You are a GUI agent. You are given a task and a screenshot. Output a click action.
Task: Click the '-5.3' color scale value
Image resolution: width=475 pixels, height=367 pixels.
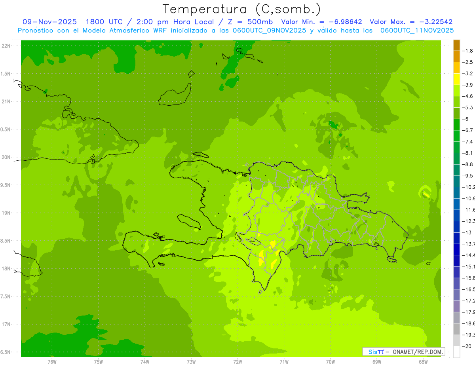click(467, 108)
